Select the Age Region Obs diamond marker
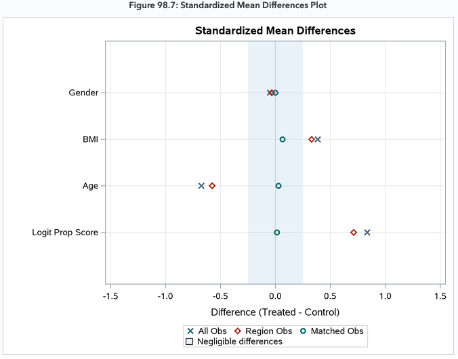The height and width of the screenshot is (359, 458). coord(212,186)
